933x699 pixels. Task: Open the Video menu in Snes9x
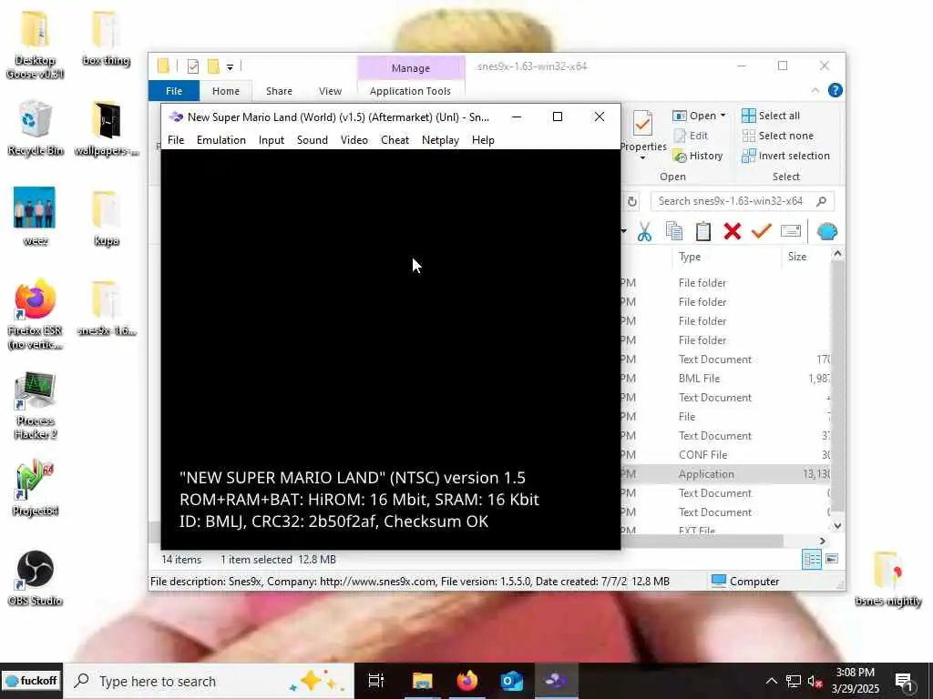354,139
